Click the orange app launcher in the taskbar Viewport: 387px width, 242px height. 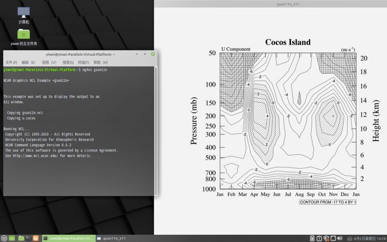pos(36,238)
